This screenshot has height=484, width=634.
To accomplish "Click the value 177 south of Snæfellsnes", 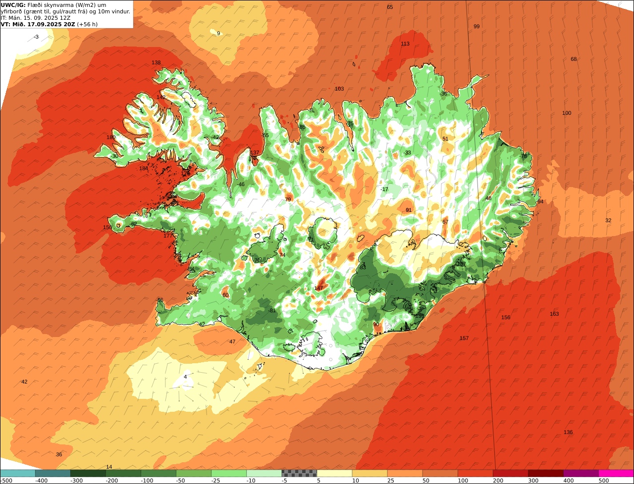I will point(168,236).
